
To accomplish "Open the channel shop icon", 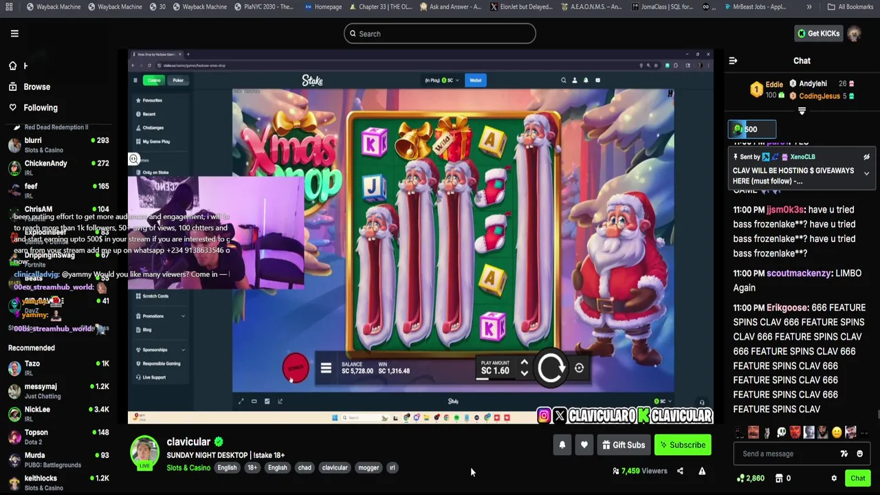I will pyautogui.click(x=779, y=478).
